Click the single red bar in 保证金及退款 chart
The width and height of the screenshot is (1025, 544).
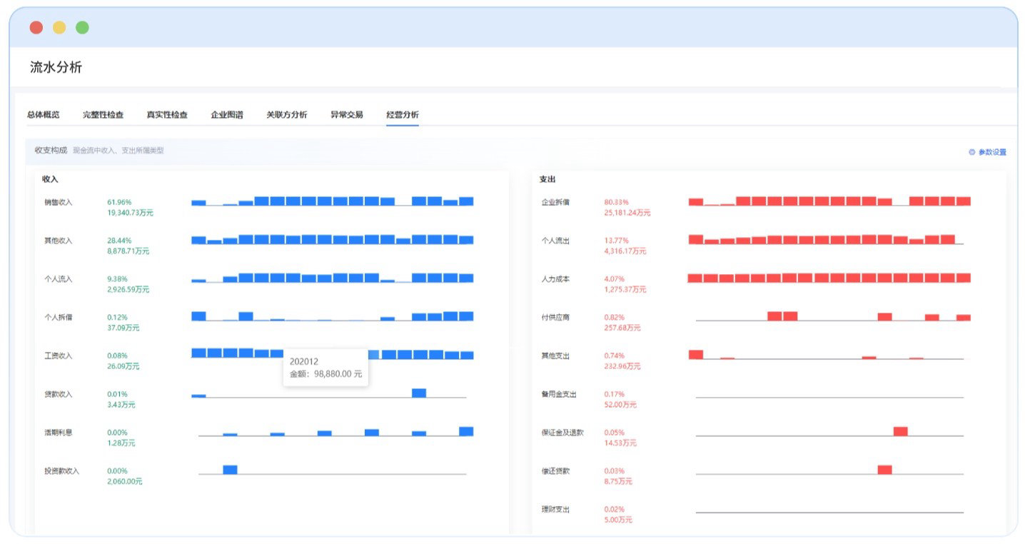[x=901, y=431]
